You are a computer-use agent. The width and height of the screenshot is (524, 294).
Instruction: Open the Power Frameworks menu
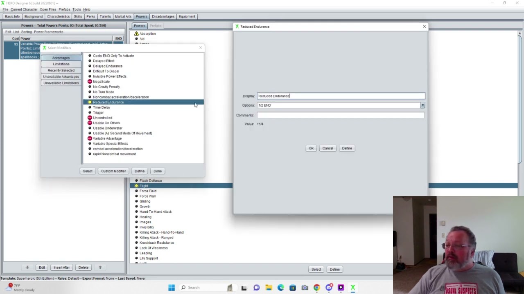point(48,32)
